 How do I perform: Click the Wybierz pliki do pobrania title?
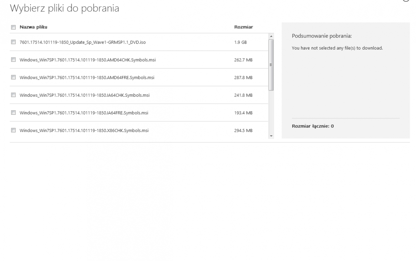coord(64,9)
